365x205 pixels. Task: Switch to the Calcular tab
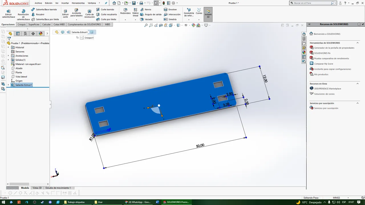pyautogui.click(x=46, y=24)
